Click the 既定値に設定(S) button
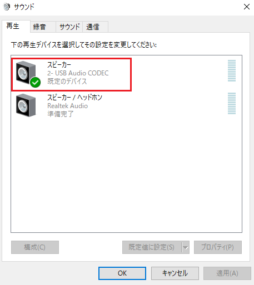The width and height of the screenshot is (254, 285). click(152, 247)
